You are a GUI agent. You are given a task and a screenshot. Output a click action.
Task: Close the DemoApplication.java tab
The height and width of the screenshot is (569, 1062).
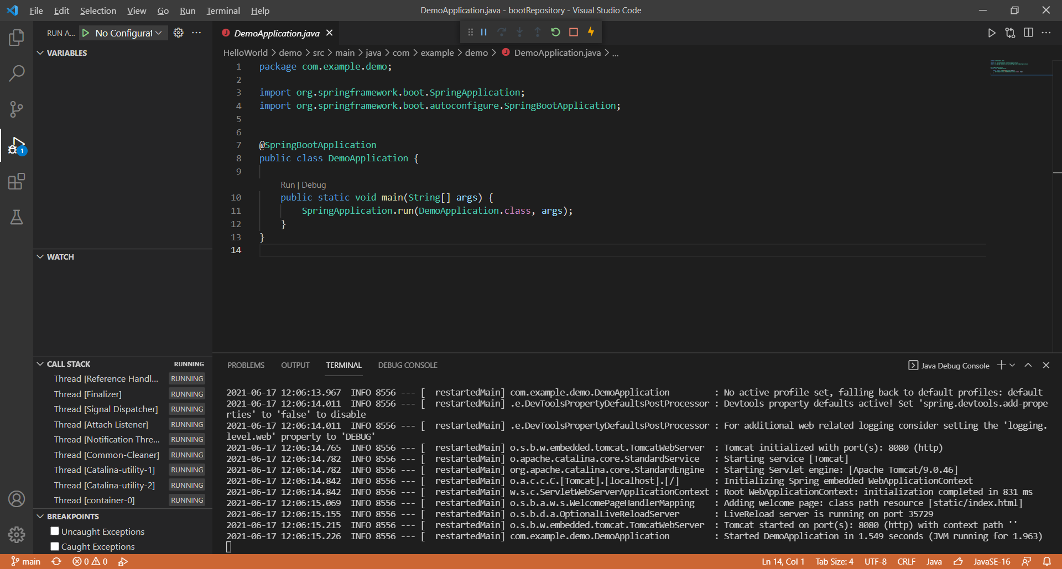(x=330, y=33)
